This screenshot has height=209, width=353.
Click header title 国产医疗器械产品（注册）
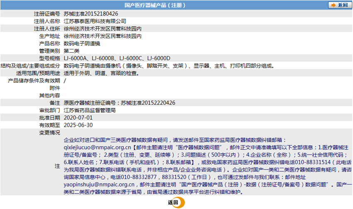point(155,5)
